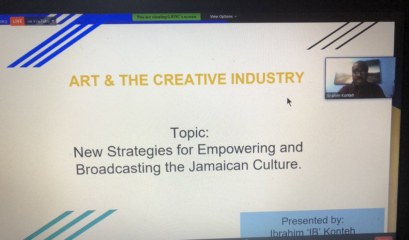409x240 pixels.
Task: Click the red LIVE streaming indicator
Action: (17, 21)
